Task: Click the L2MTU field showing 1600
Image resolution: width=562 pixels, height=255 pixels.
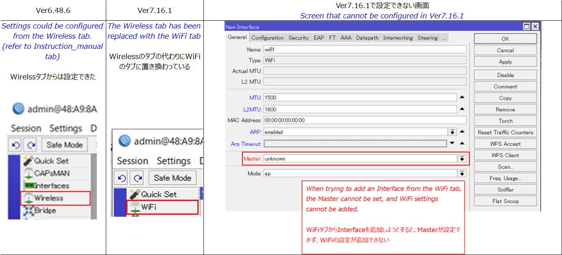Action: [360, 109]
